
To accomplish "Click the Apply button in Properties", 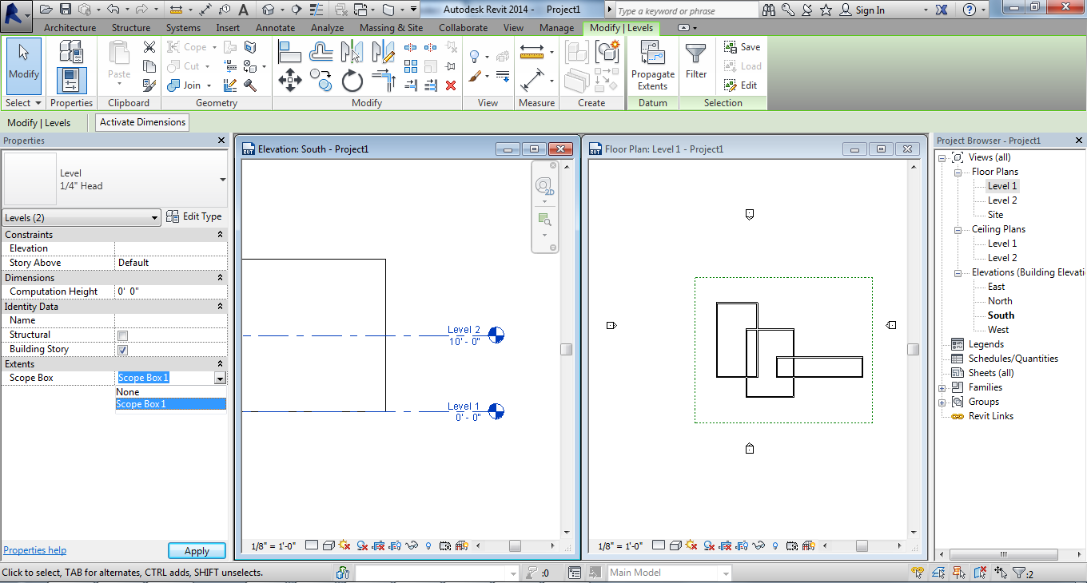I will (197, 550).
